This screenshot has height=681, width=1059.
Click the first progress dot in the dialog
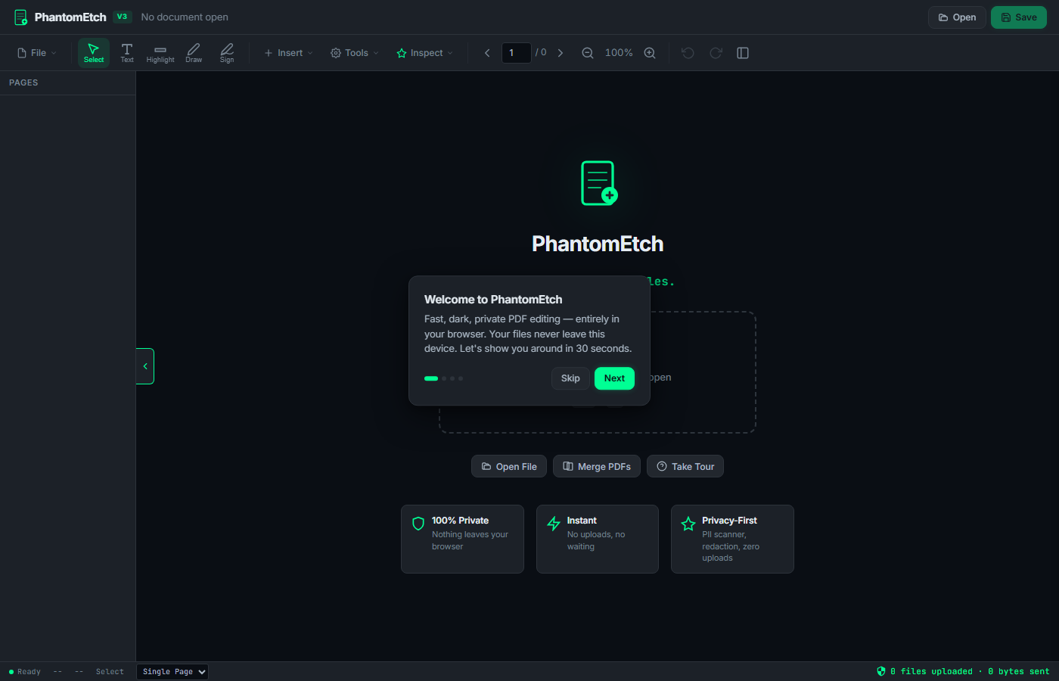[x=431, y=378]
